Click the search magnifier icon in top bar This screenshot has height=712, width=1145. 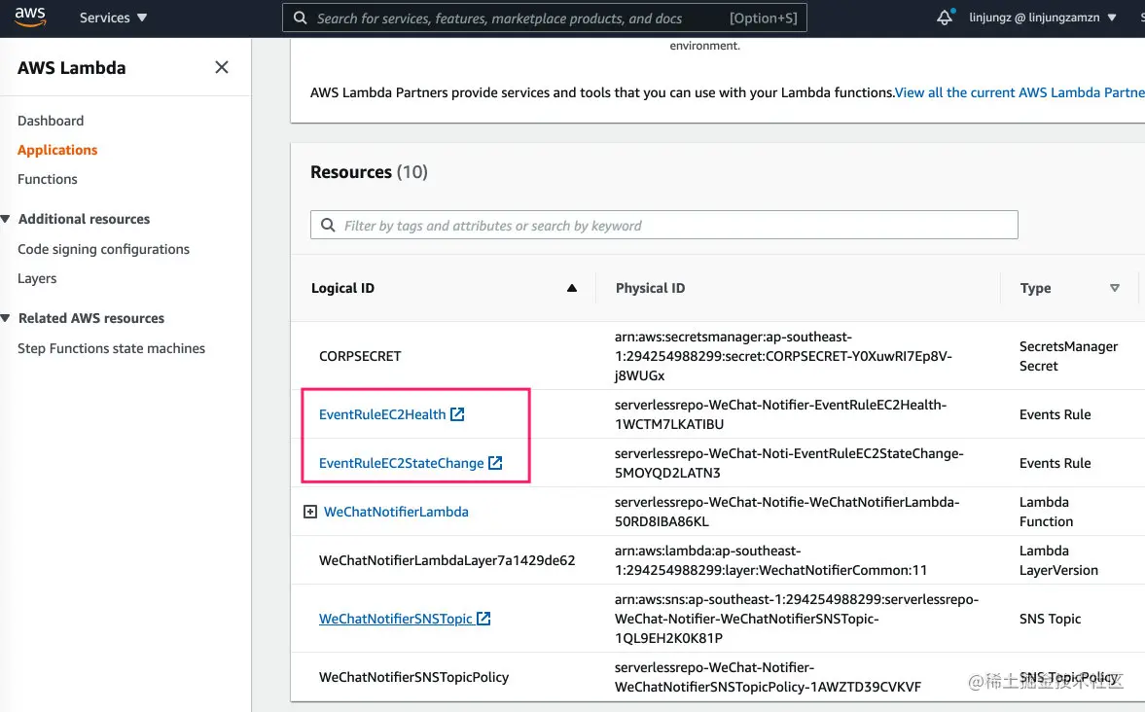tap(300, 18)
